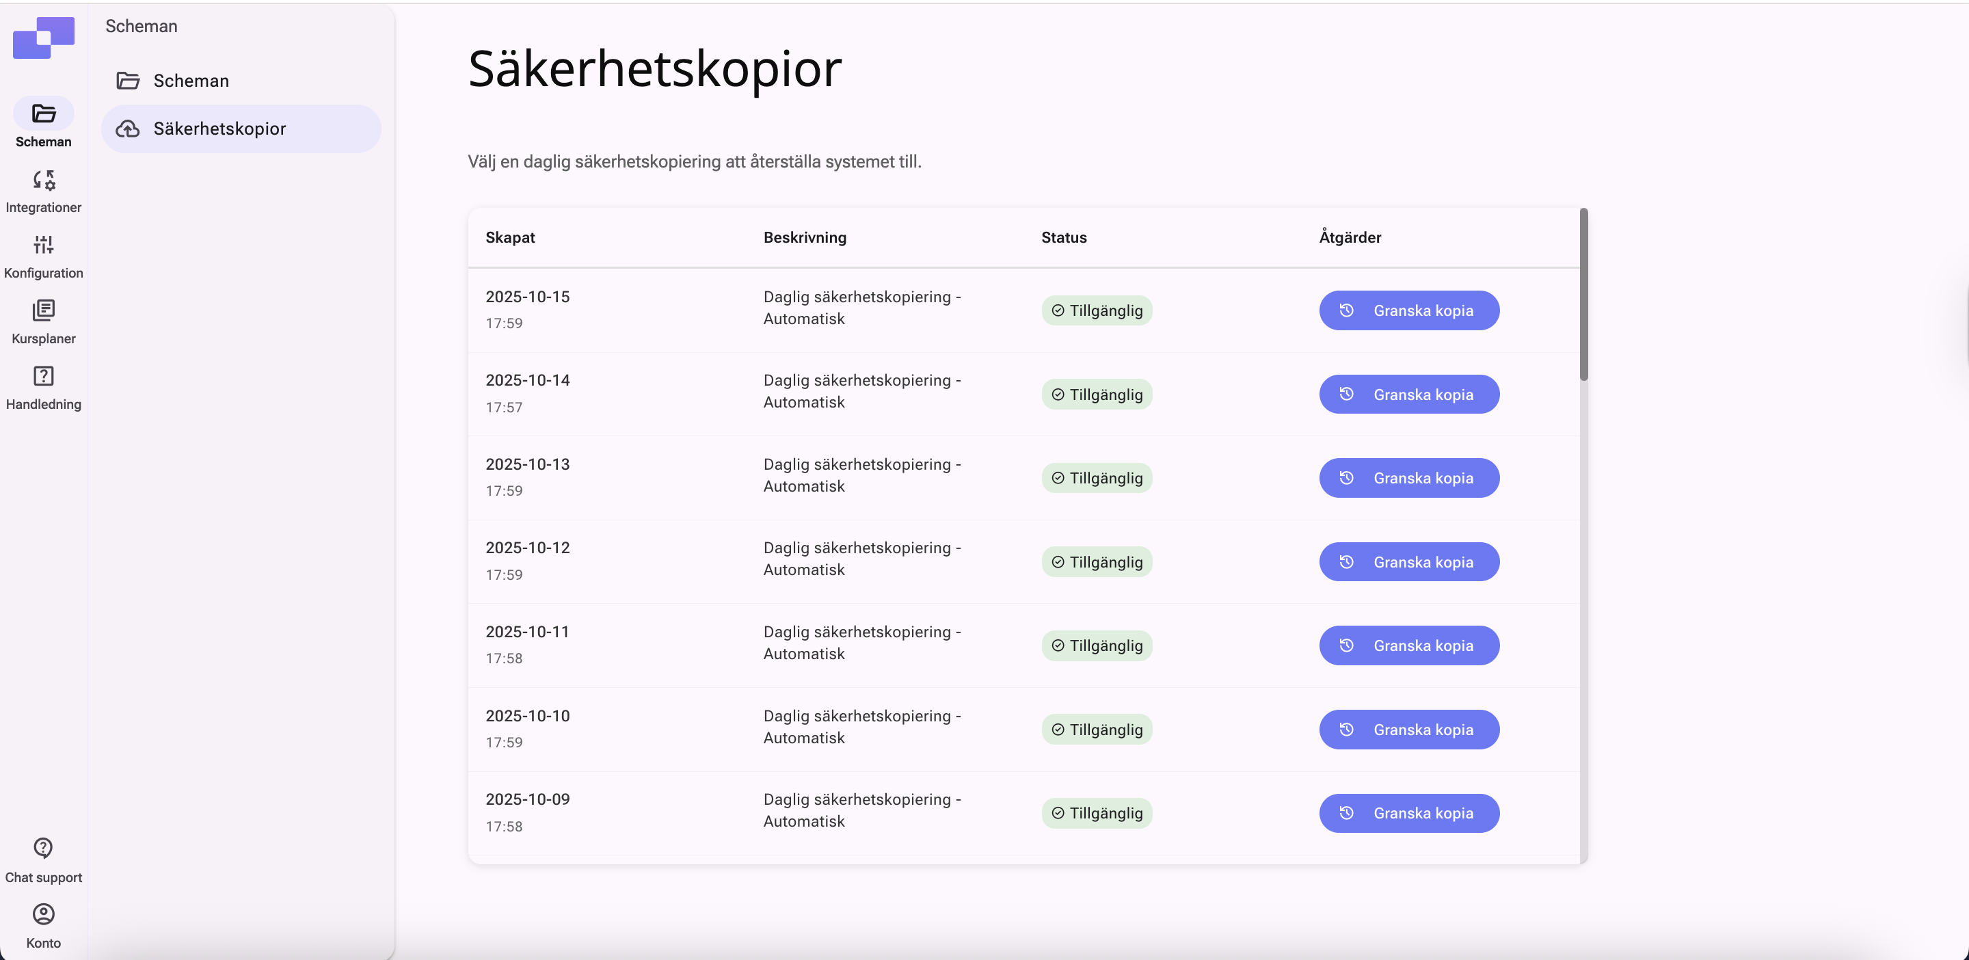The width and height of the screenshot is (1969, 960).
Task: Open Konto account icon
Action: click(44, 914)
